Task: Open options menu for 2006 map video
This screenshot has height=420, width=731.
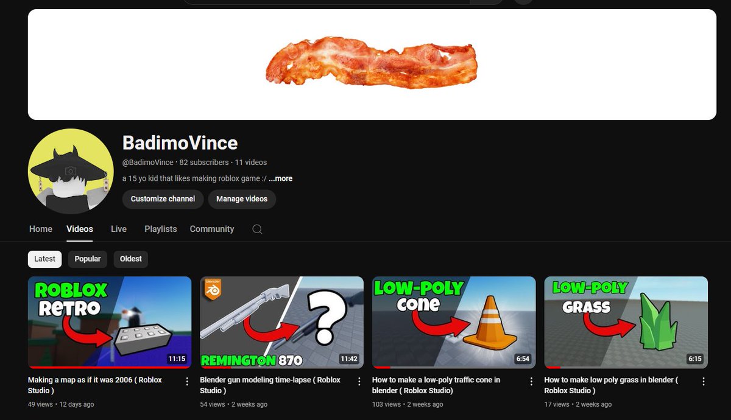Action: [x=187, y=382]
